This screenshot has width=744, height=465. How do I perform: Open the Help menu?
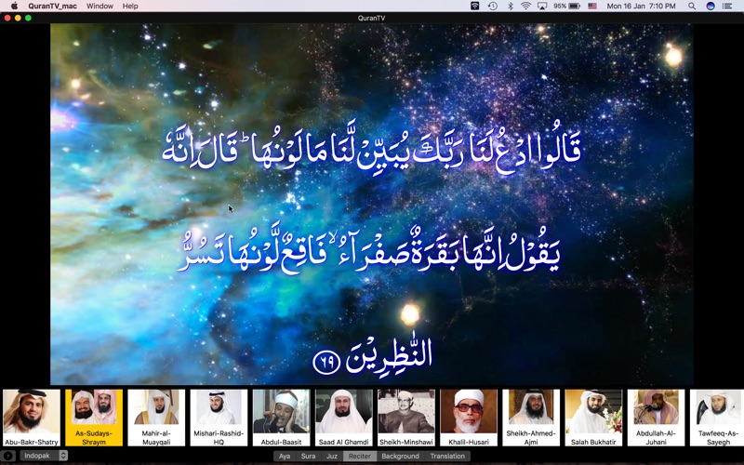tap(130, 7)
